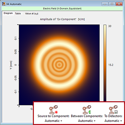Click the 15.2 color scale label
The height and width of the screenshot is (125, 125).
coord(111,65)
